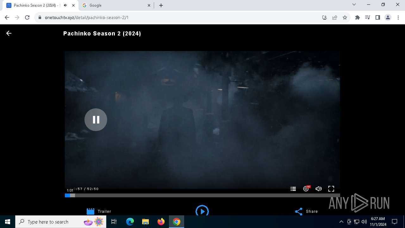This screenshot has width=405, height=228.
Task: Open Task View on the taskbar
Action: tap(114, 222)
